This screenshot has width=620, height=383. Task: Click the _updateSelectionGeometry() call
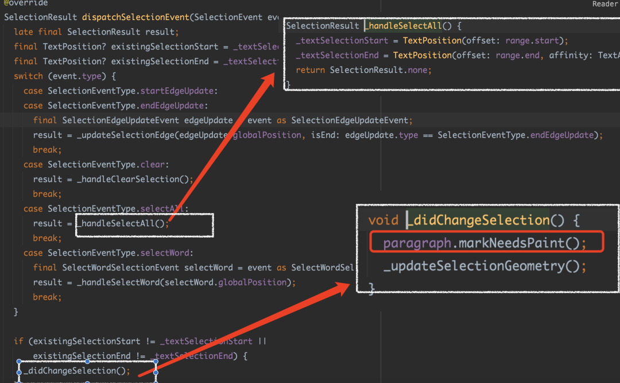coord(485,266)
